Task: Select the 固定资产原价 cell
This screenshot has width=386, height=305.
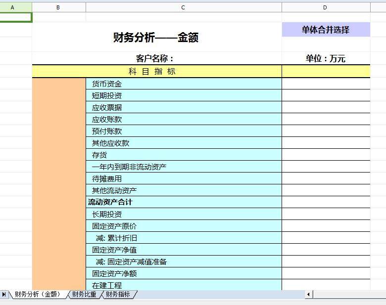Action: [x=183, y=226]
